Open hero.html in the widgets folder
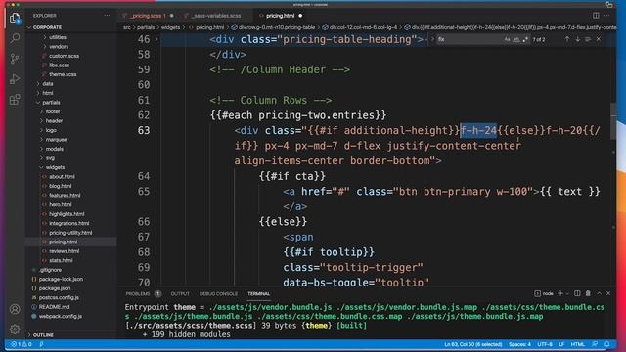 click(x=61, y=204)
